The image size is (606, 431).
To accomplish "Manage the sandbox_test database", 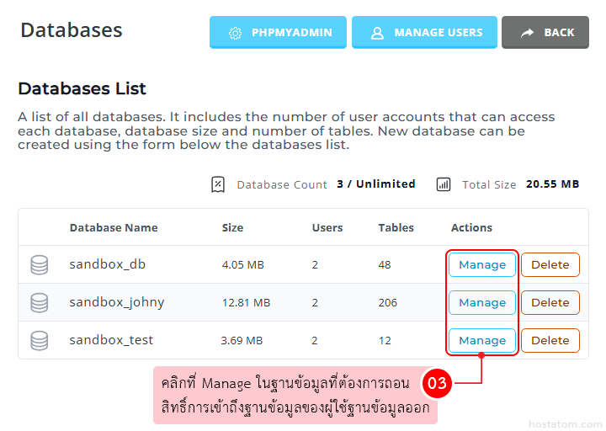I will pos(482,340).
